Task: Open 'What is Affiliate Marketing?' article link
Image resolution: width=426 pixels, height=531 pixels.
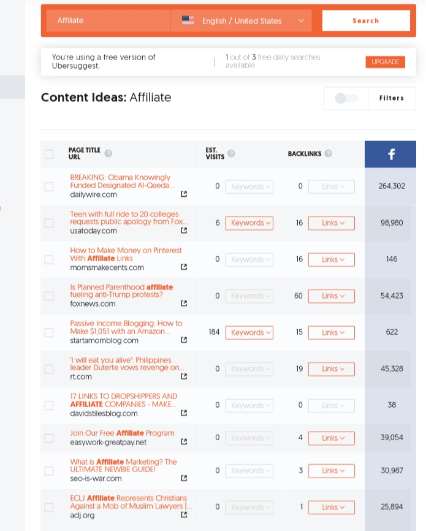Action: [x=123, y=465]
